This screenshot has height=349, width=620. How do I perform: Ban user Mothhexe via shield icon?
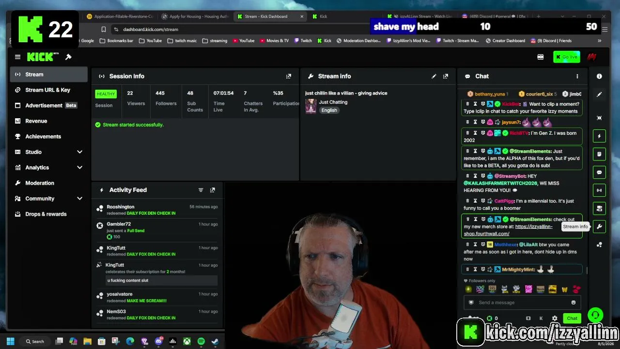(x=483, y=245)
